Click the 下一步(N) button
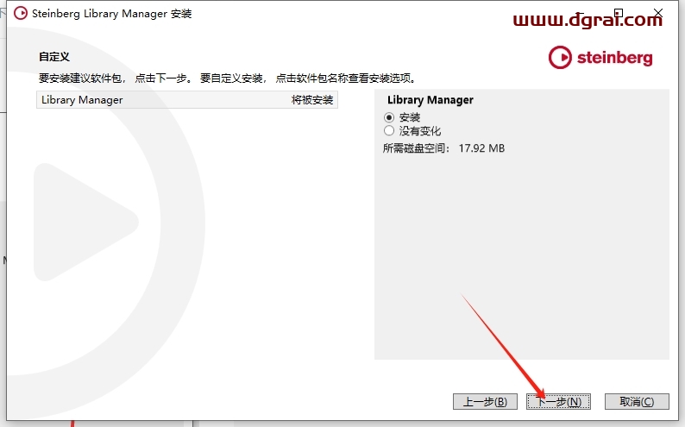Image resolution: width=685 pixels, height=427 pixels. [558, 402]
